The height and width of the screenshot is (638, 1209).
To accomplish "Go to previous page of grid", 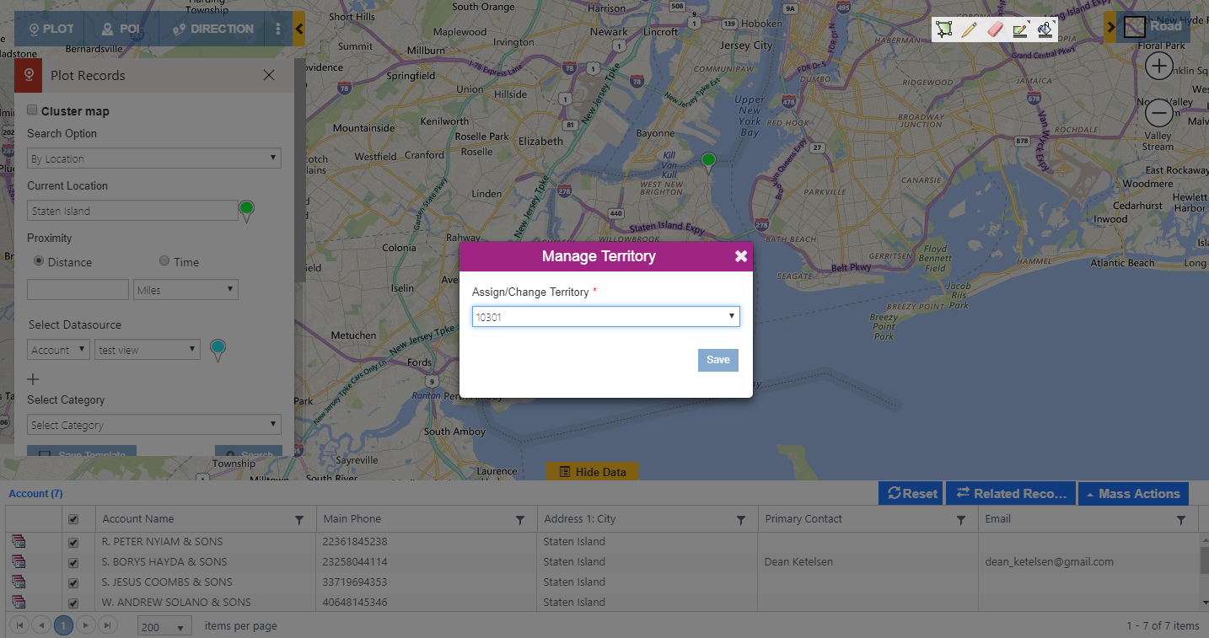I will [x=40, y=625].
